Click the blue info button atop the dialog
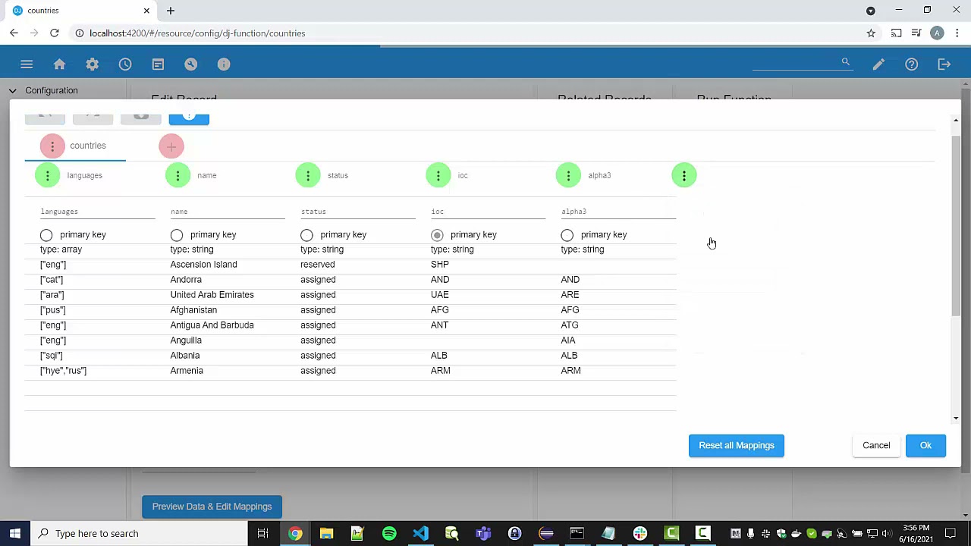The height and width of the screenshot is (546, 971). point(189,118)
